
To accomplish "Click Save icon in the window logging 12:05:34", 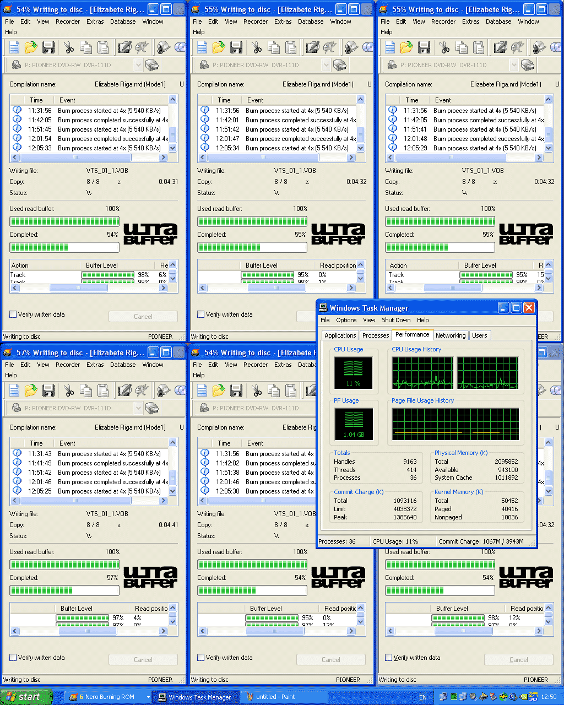I will 236,47.
